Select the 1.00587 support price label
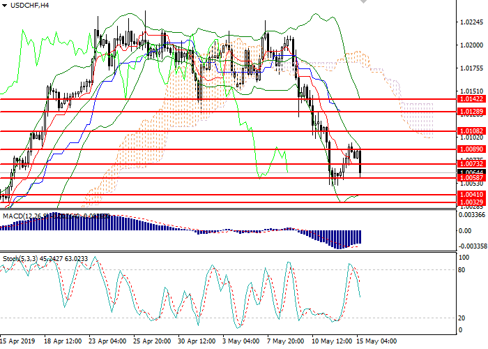This screenshot has height=349, width=488. tap(472, 178)
